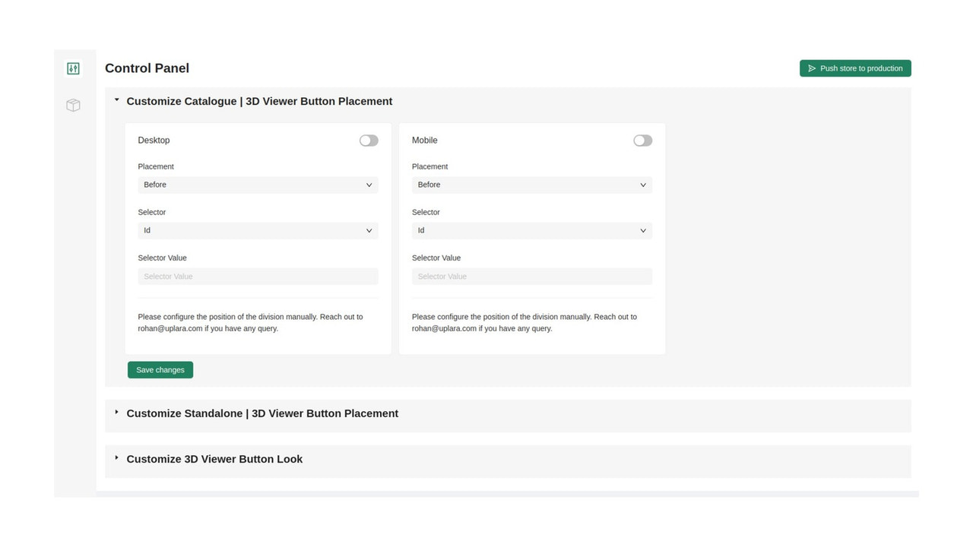This screenshot has height=547, width=973.
Task: Click the Save changes button
Action: pyautogui.click(x=160, y=369)
